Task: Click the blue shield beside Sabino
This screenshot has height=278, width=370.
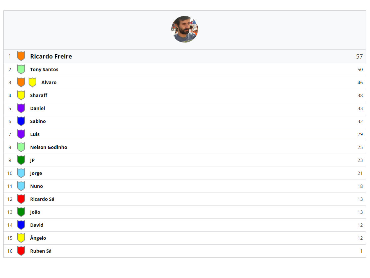Action: pyautogui.click(x=21, y=121)
